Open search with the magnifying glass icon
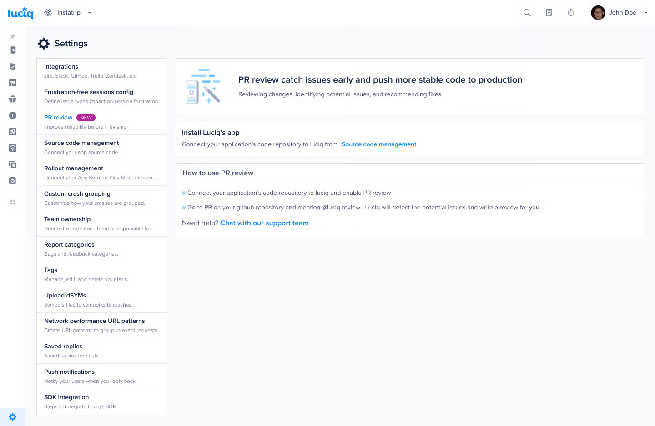The image size is (655, 426). pyautogui.click(x=527, y=13)
